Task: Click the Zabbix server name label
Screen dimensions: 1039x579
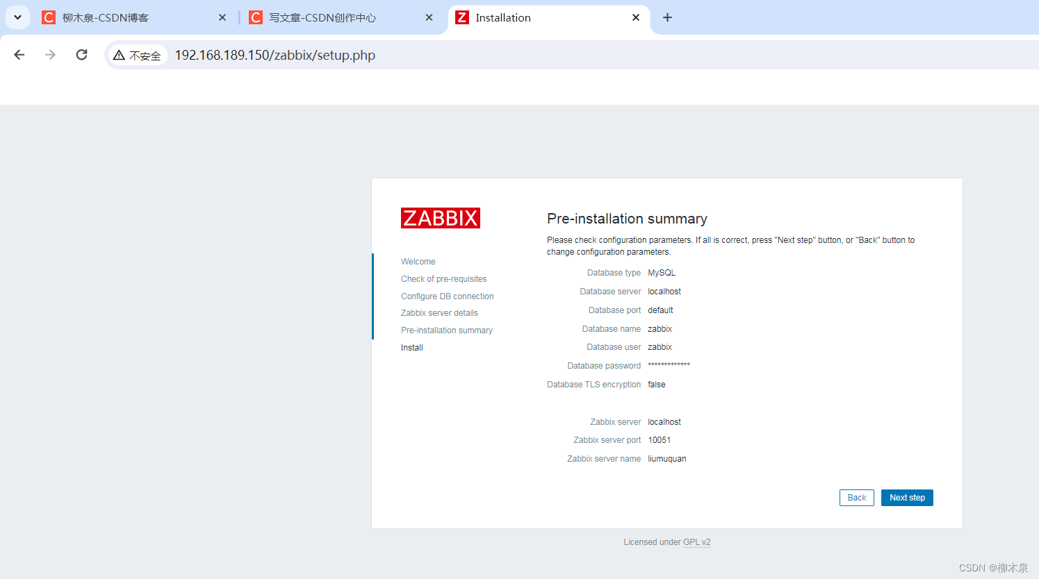Action: (x=604, y=459)
